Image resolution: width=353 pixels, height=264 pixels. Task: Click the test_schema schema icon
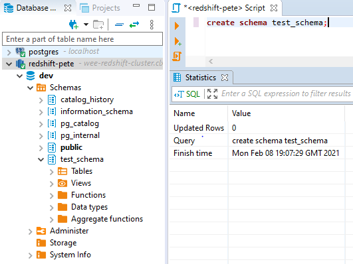click(x=52, y=159)
